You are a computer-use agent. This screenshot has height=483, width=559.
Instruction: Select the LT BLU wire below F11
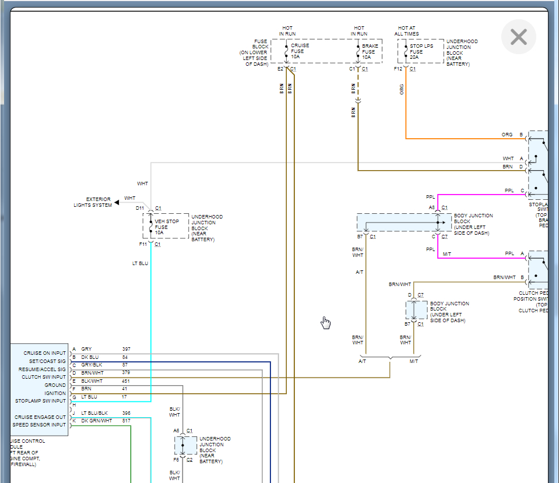(151, 303)
